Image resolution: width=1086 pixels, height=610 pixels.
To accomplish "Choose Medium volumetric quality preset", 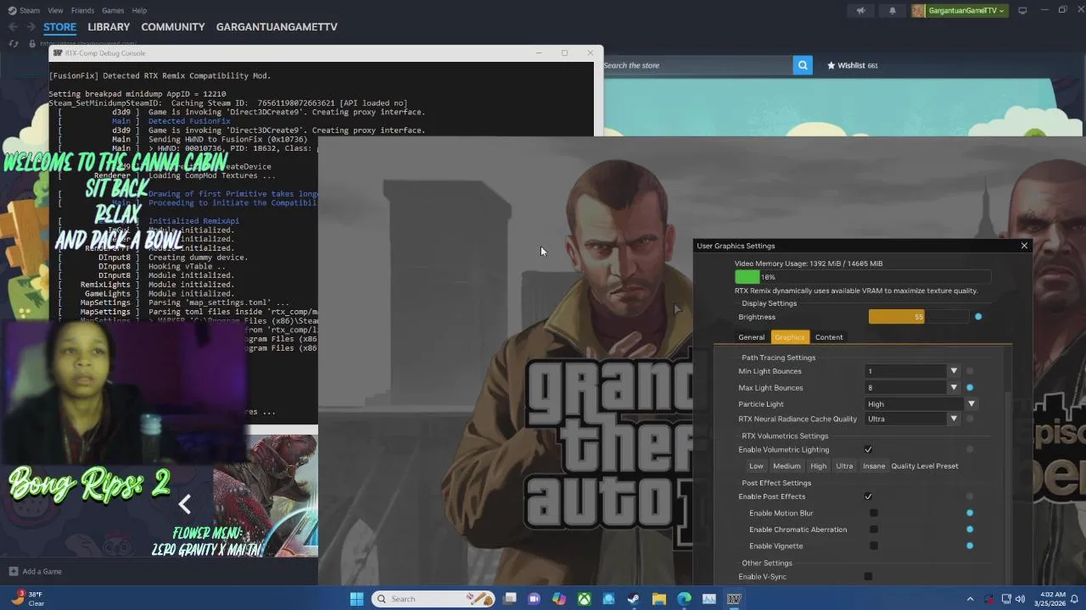I will click(x=787, y=466).
